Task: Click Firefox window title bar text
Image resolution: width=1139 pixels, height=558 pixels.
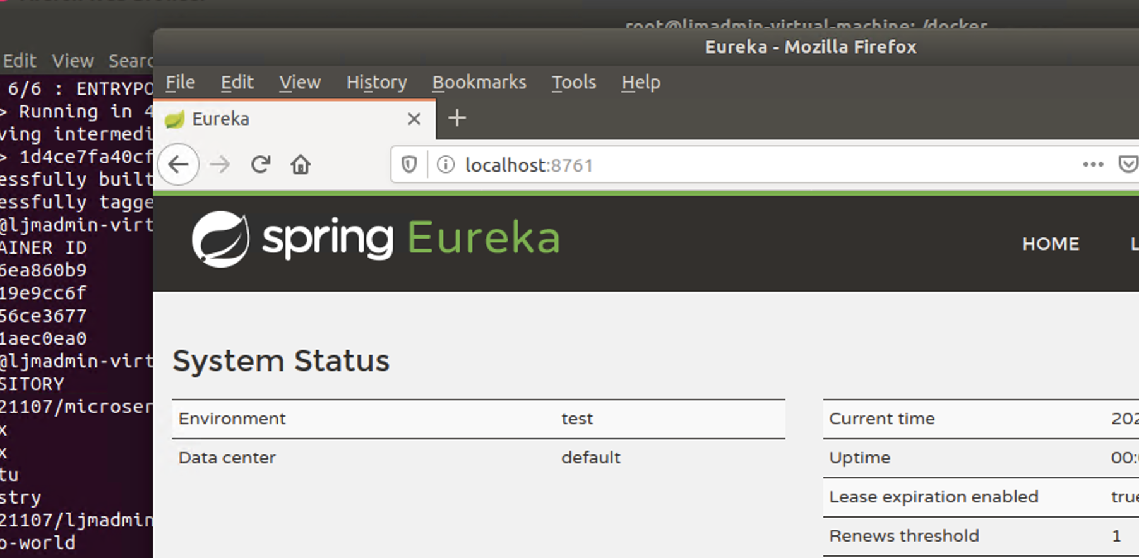Action: (x=811, y=47)
